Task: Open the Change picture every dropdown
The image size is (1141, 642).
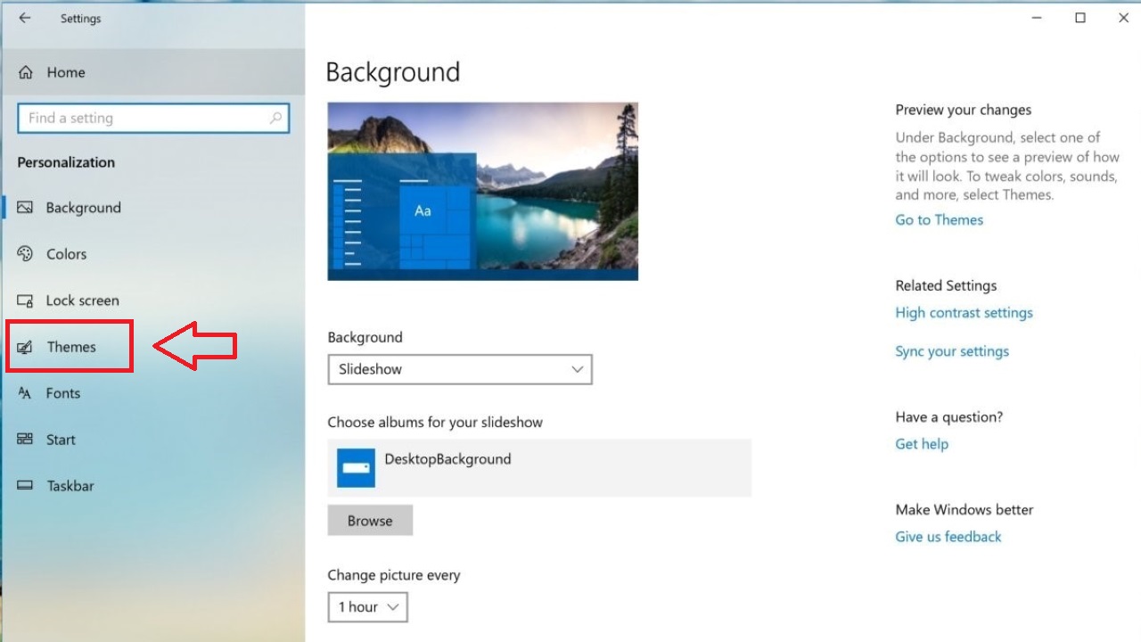Action: click(x=367, y=607)
